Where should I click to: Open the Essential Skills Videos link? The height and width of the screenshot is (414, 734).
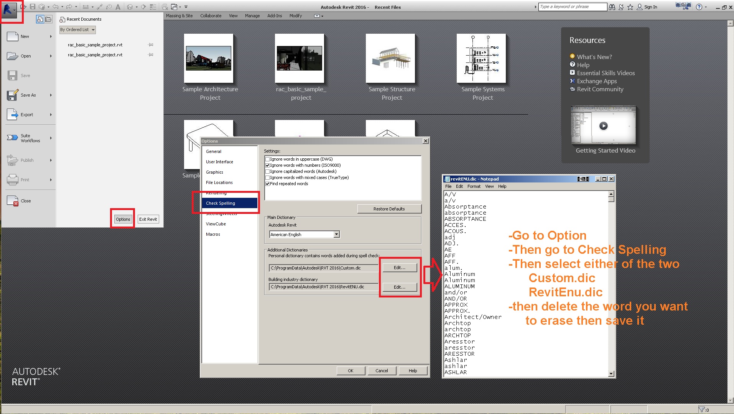click(606, 73)
